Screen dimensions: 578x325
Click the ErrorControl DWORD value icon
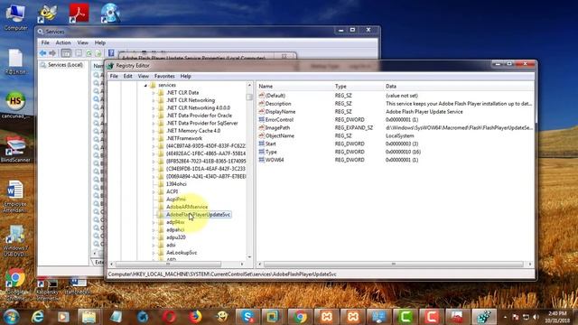tap(261, 119)
